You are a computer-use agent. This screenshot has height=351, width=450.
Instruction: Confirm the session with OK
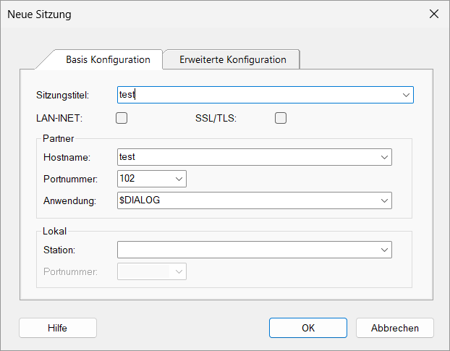(308, 328)
